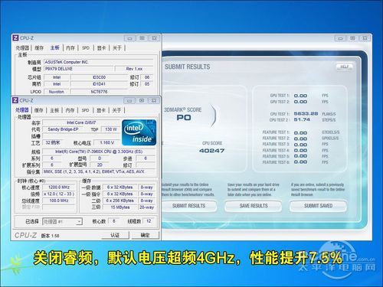
Task: Close the 3DMark results window
Action: [x=365, y=38]
